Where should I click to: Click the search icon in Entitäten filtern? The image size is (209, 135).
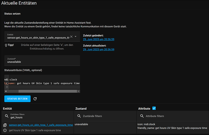pyautogui.click(x=7, y=116)
